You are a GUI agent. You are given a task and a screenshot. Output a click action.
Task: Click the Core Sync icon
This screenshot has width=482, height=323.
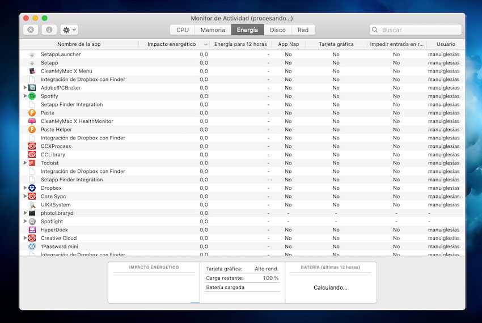click(32, 196)
